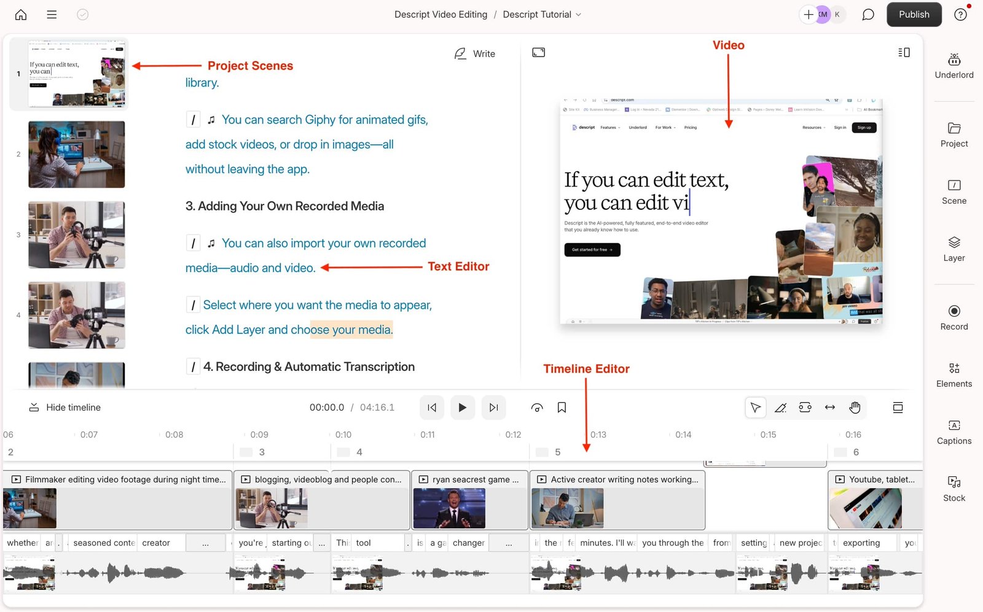This screenshot has width=983, height=612.
Task: Click the music note icon before 'You can also import'
Action: point(211,244)
